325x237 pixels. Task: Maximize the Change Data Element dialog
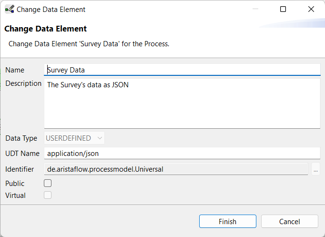click(283, 9)
